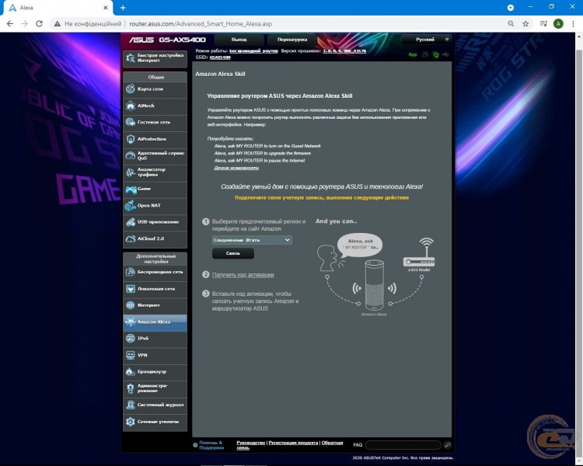Viewport: 583px width, 466px height.
Task: Click the Беспроводной роутер mode link
Action: point(253,51)
